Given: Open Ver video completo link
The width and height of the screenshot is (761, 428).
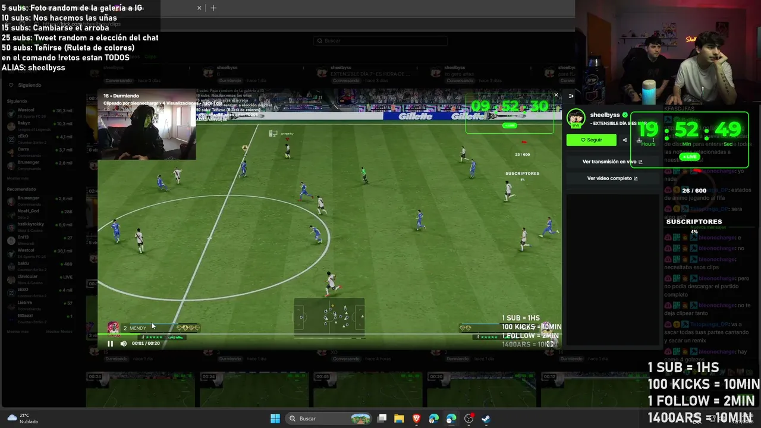Looking at the screenshot, I should [612, 178].
